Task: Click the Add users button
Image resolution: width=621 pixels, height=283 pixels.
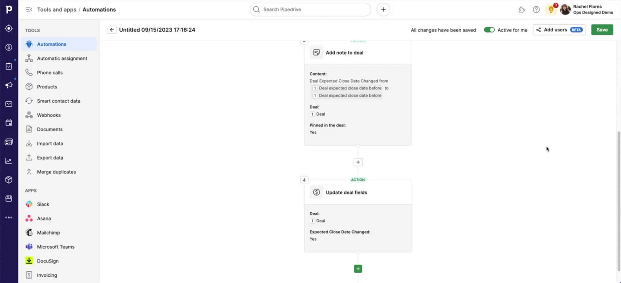Action: [x=559, y=30]
